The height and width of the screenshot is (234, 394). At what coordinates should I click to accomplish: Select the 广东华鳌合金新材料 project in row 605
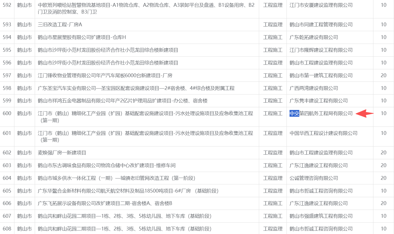[x=128, y=191]
